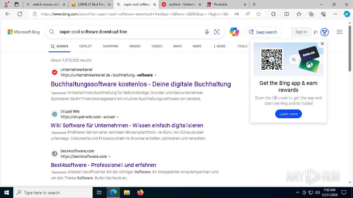This screenshot has width=353, height=198.
Task: Open Collections icon in toolbar
Action: click(311, 14)
